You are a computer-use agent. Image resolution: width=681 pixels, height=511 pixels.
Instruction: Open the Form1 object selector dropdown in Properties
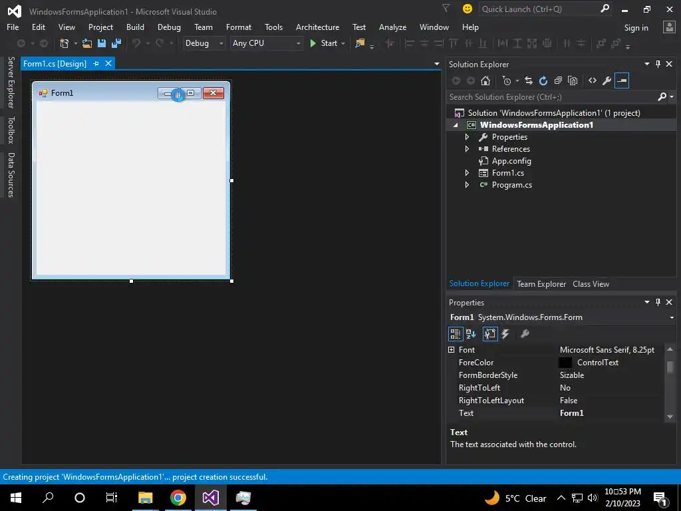pyautogui.click(x=672, y=317)
